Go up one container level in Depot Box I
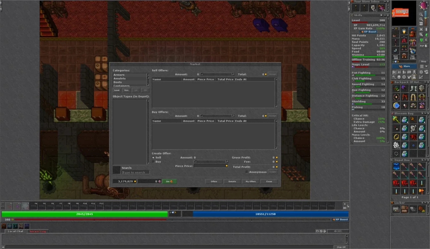Image resolution: width=430 pixels, height=249 pixels. point(423,160)
